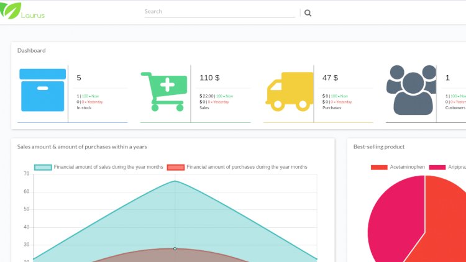Click the Purchases label
Viewport: 466px width, 262px height.
point(332,108)
